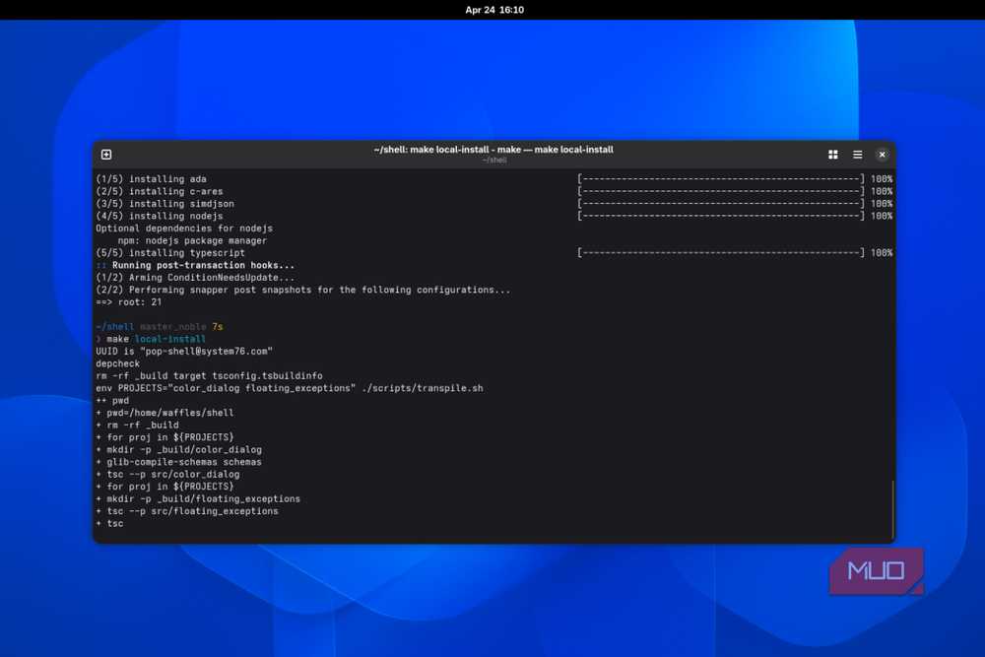The image size is (985, 657).
Task: Click '+ mkdir -p _build/color_dialog' line
Action: pos(178,450)
